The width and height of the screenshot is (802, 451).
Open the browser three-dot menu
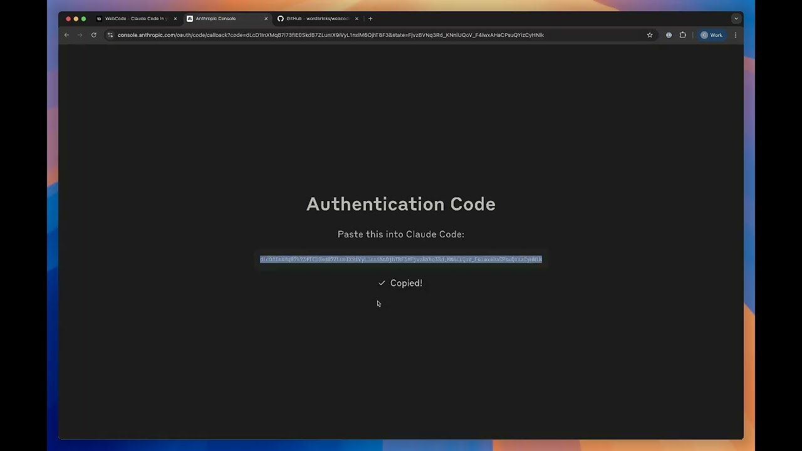point(735,35)
